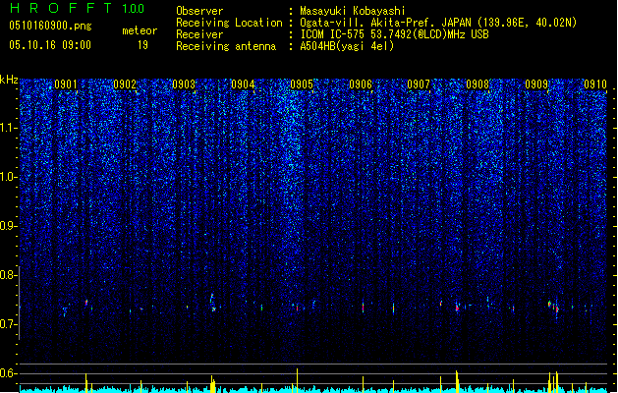Click the 0907 time marker
The height and width of the screenshot is (393, 618).
419,84
